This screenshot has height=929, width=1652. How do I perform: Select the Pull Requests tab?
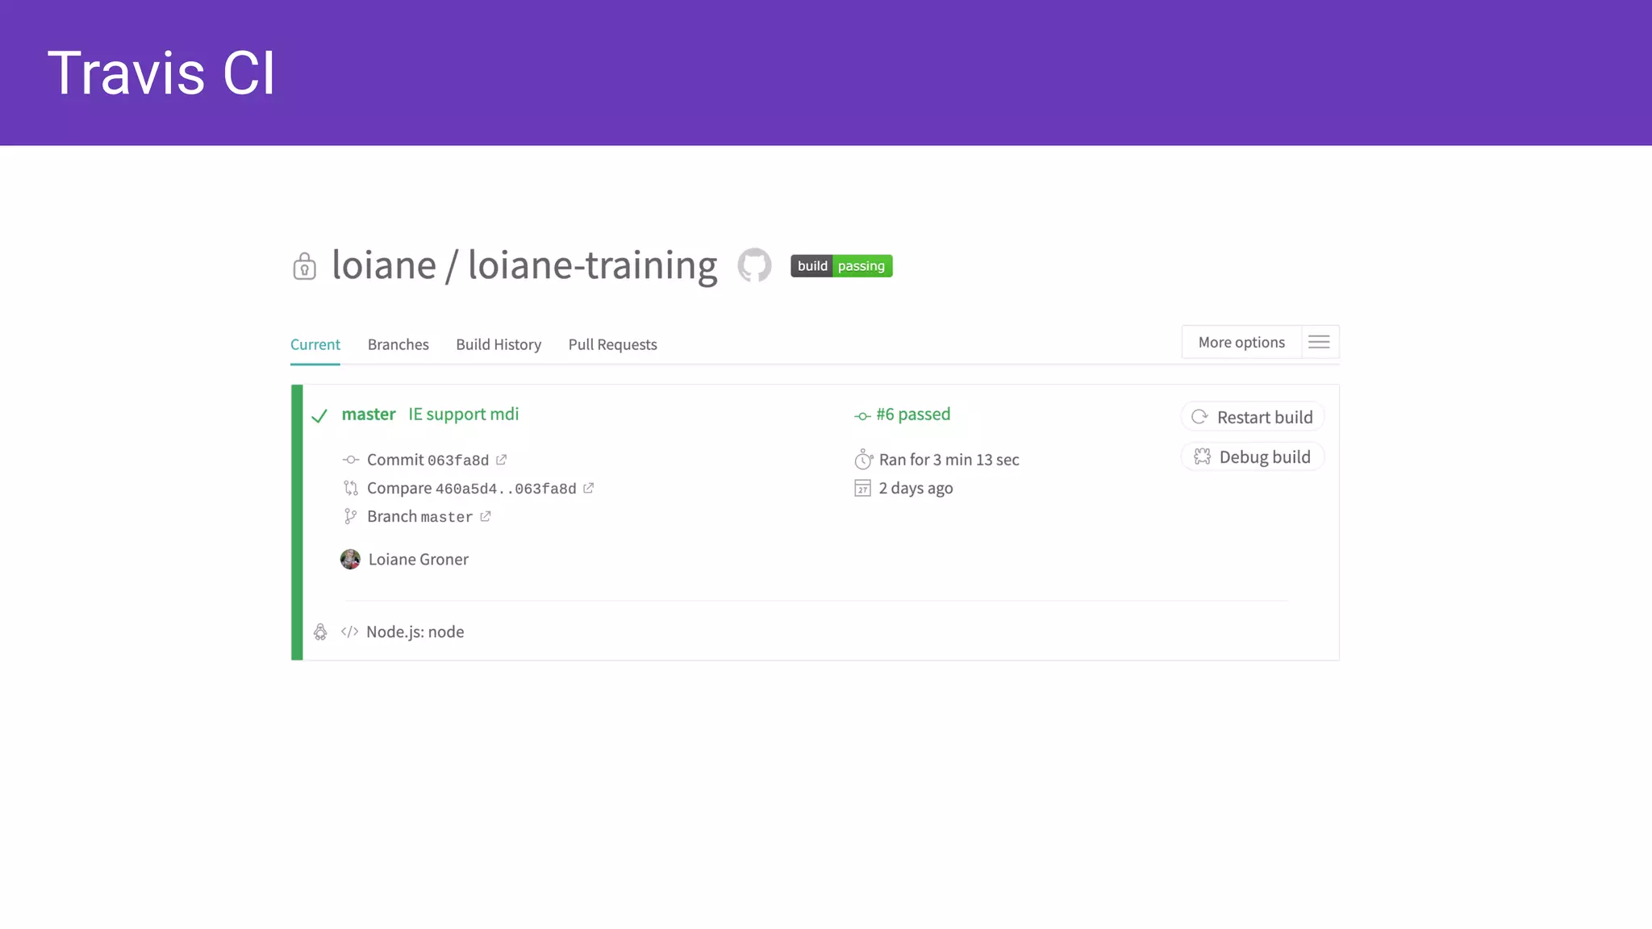click(x=612, y=344)
